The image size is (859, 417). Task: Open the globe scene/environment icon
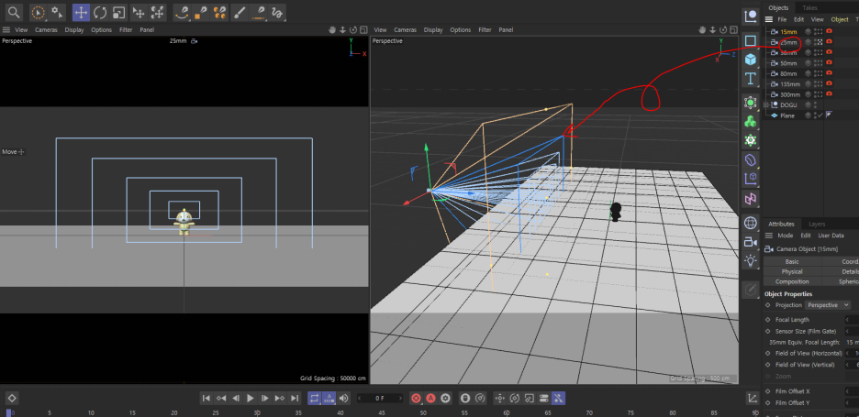click(x=751, y=223)
